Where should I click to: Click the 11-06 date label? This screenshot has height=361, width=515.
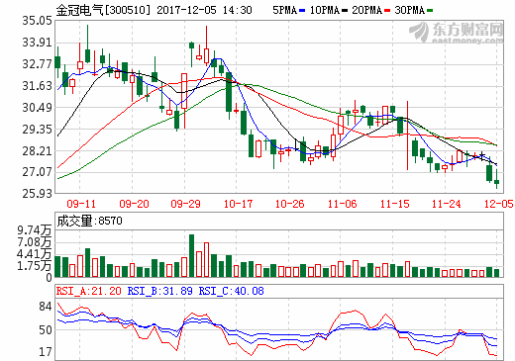(343, 204)
